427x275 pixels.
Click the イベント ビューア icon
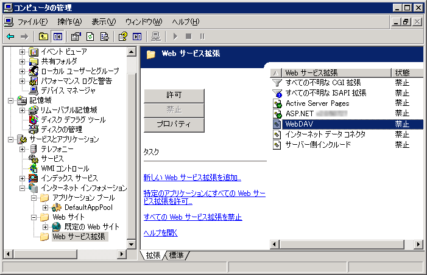tap(34, 51)
